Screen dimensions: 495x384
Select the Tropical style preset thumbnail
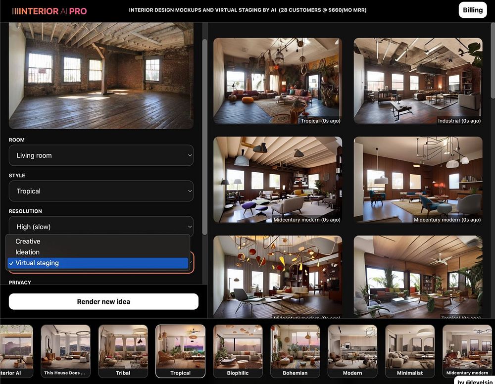tap(180, 351)
